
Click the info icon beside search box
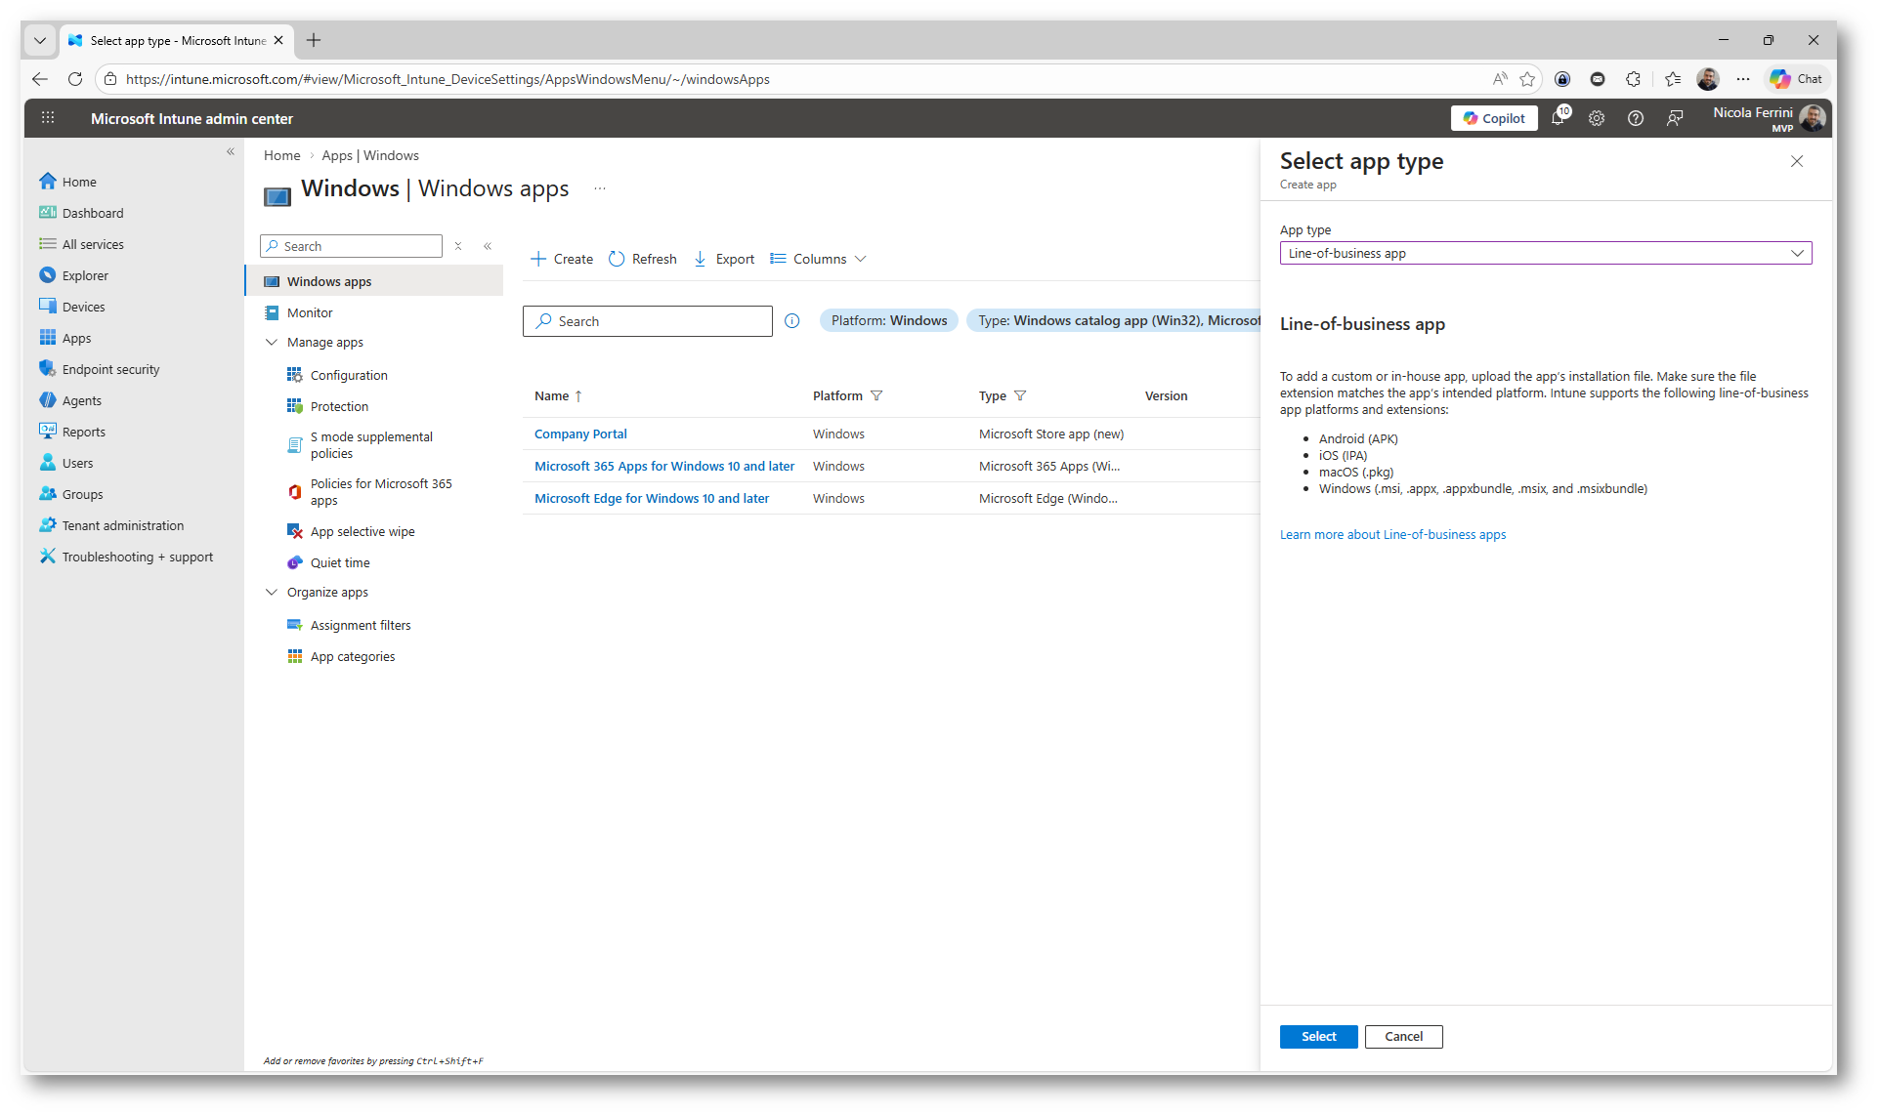792,321
